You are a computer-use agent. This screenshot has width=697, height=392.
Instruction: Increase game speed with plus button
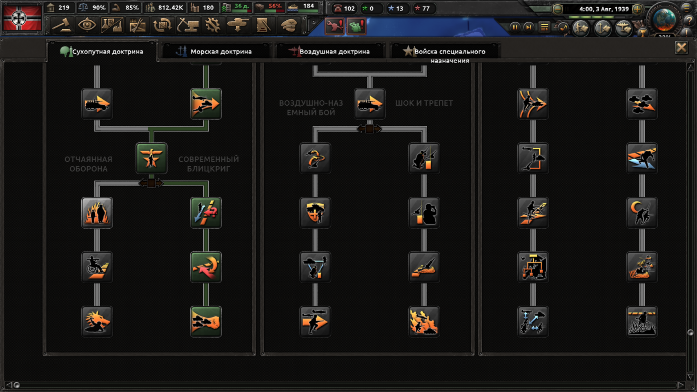pyautogui.click(x=637, y=9)
